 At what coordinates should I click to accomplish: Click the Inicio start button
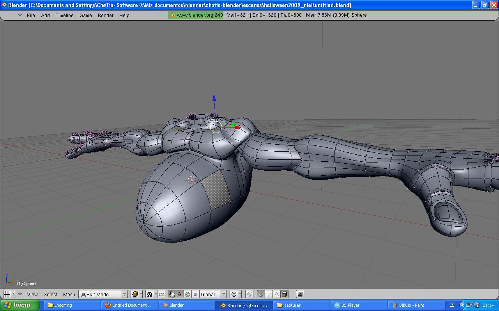pyautogui.click(x=20, y=305)
